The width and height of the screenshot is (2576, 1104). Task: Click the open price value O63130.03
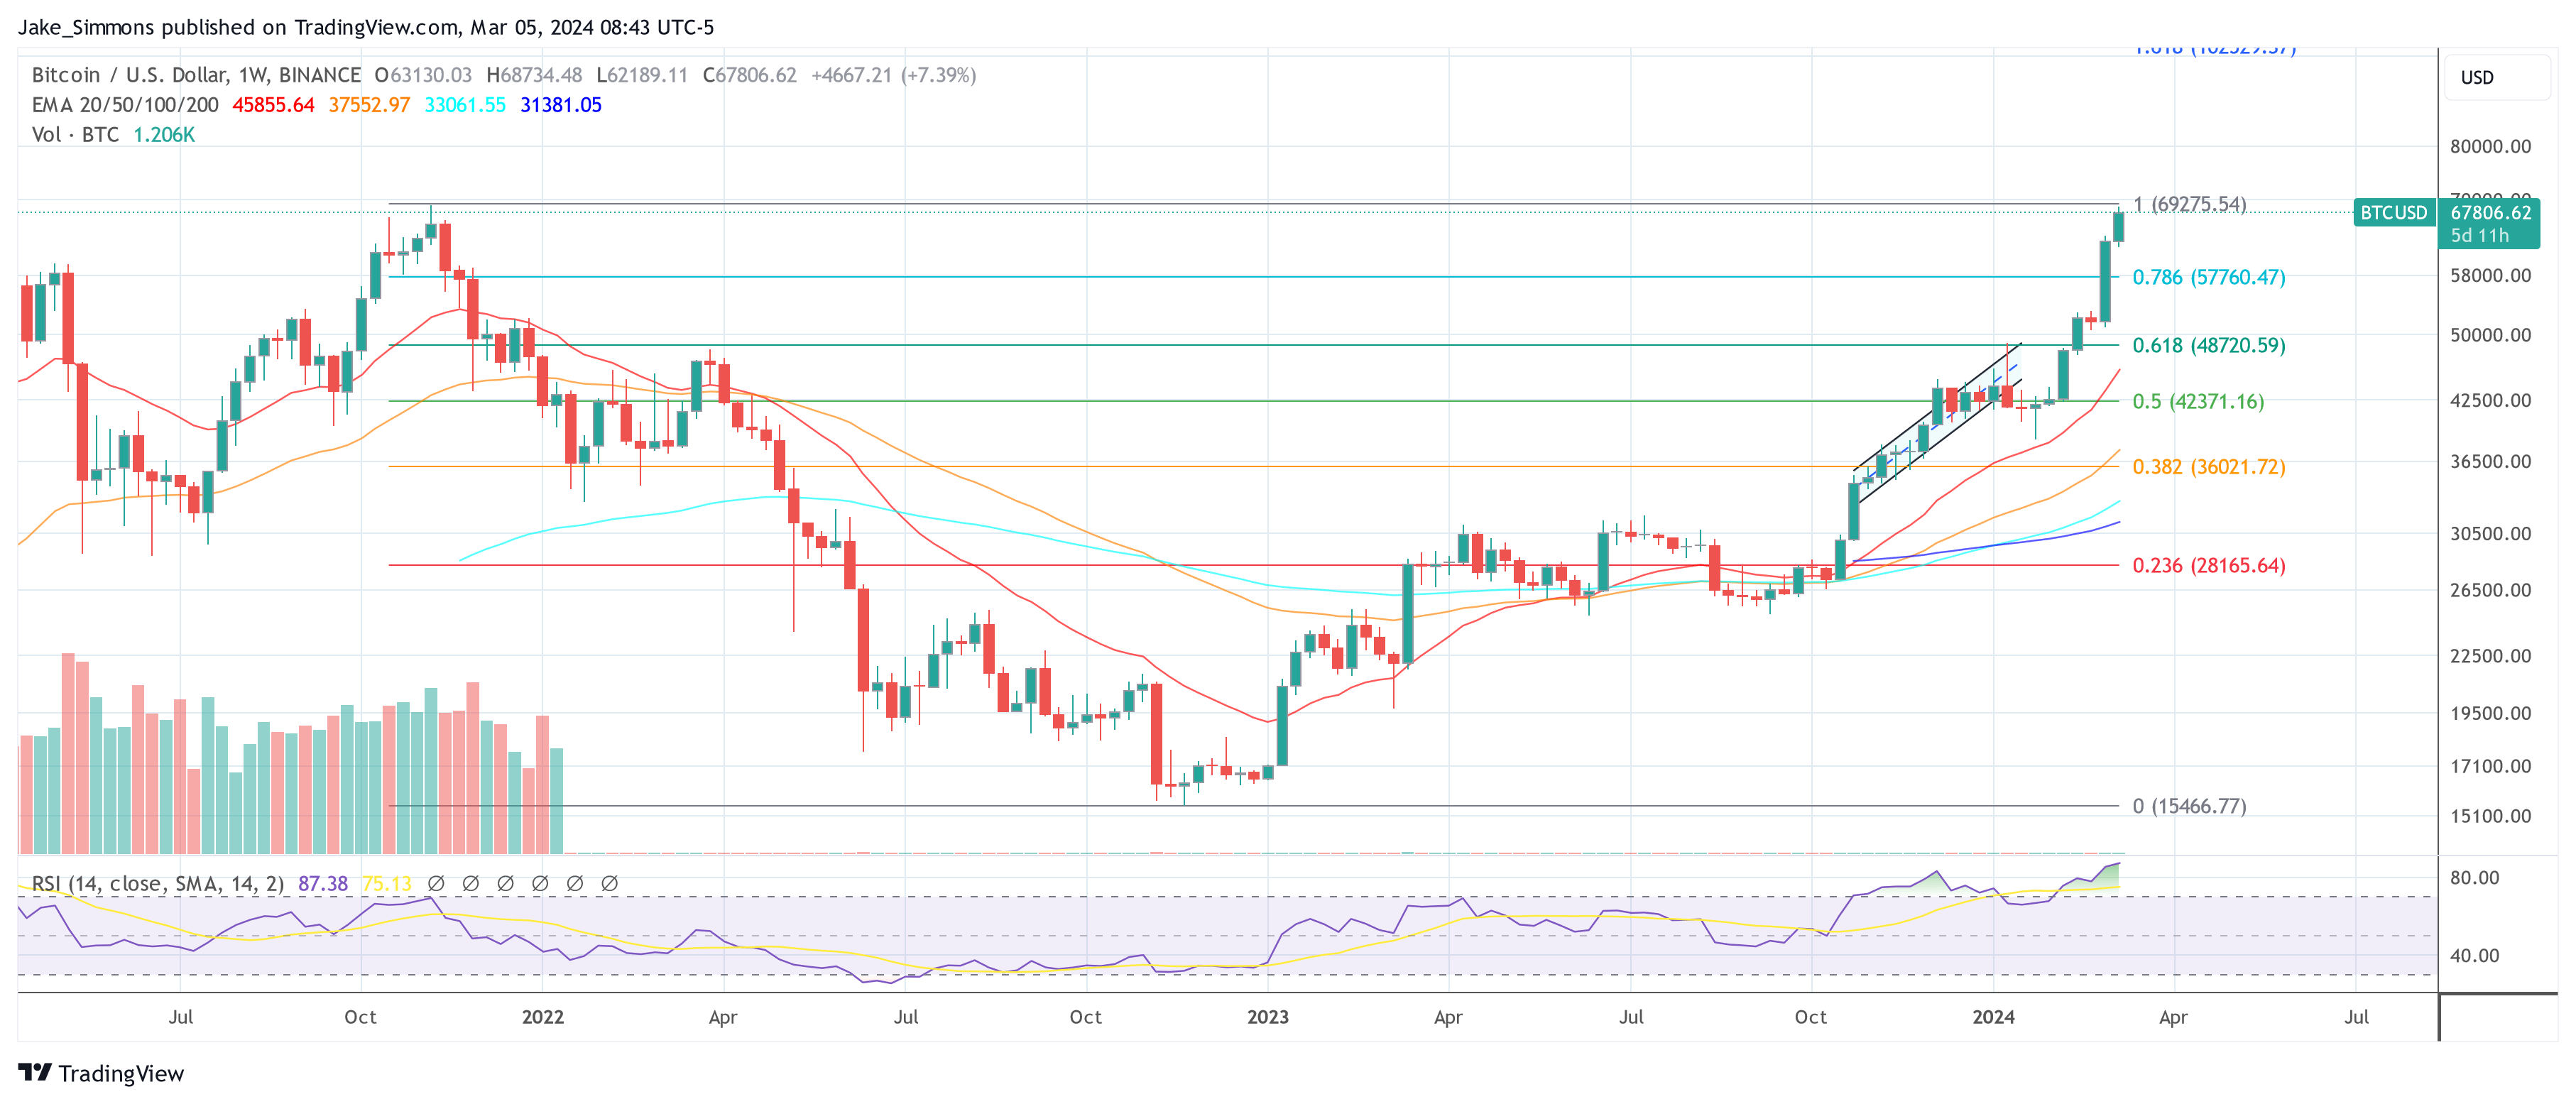(x=423, y=75)
